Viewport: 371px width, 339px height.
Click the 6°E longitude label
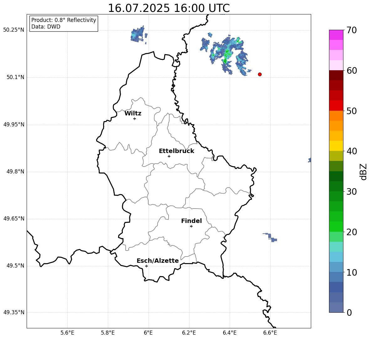[x=148, y=333]
